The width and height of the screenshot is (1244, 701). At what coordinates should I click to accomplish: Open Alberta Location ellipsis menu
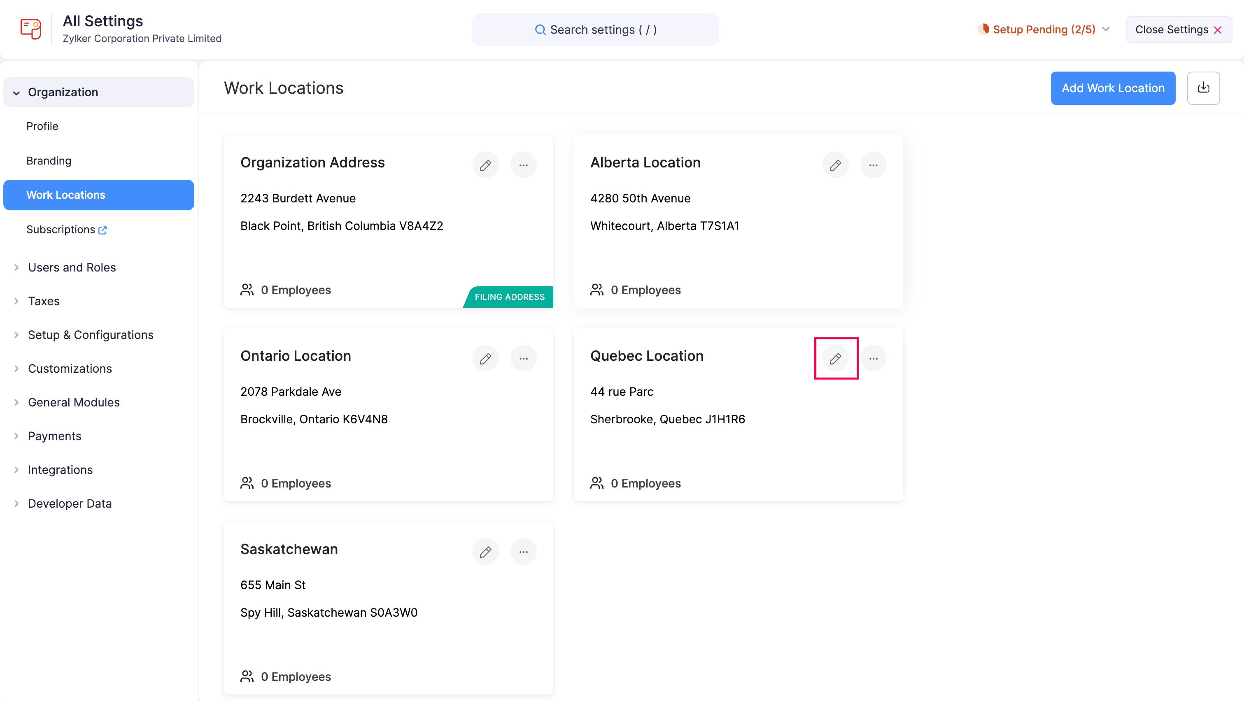tap(874, 165)
